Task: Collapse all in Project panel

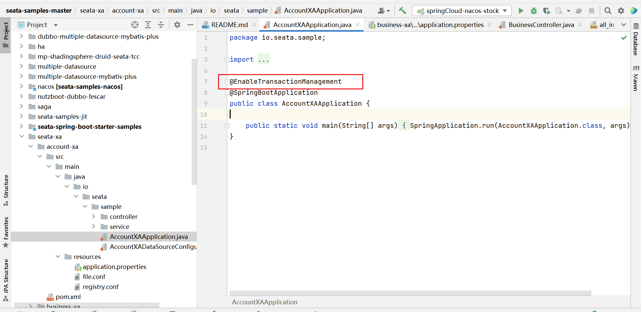Action: [161, 25]
